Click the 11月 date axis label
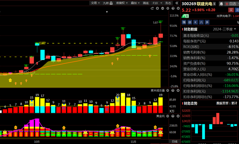 click(x=133, y=142)
